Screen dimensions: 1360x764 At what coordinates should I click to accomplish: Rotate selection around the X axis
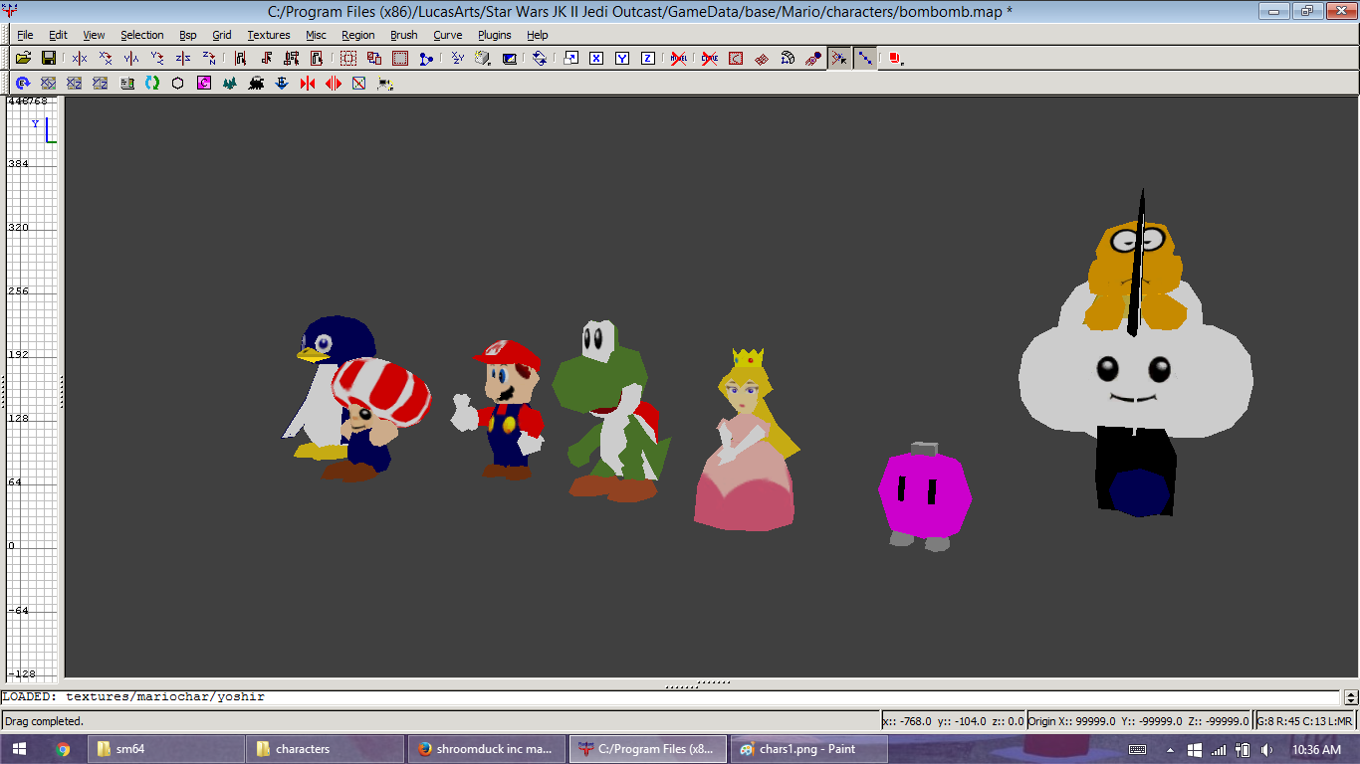106,59
